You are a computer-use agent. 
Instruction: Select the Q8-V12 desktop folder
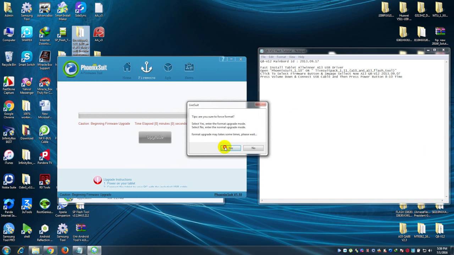(x=440, y=230)
